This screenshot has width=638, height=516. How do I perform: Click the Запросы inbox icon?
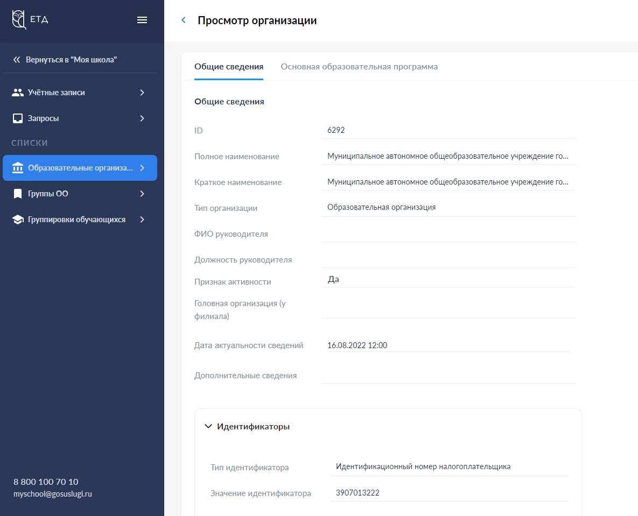(17, 118)
